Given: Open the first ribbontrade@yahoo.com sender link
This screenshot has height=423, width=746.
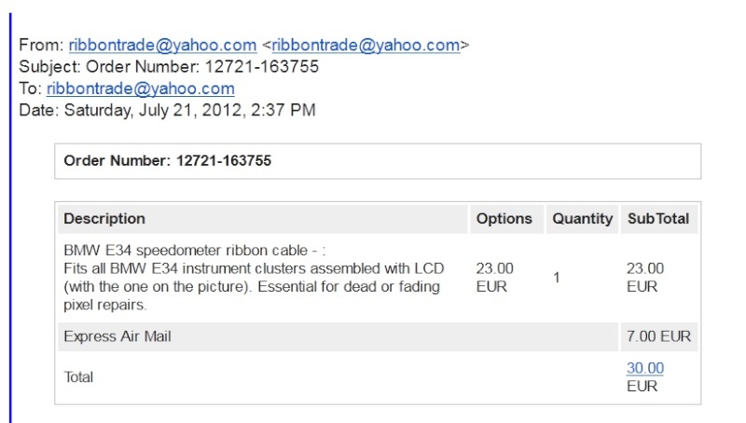Looking at the screenshot, I should pyautogui.click(x=162, y=45).
